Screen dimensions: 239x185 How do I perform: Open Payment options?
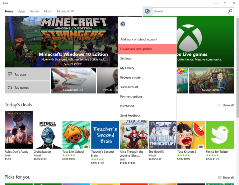147,96
